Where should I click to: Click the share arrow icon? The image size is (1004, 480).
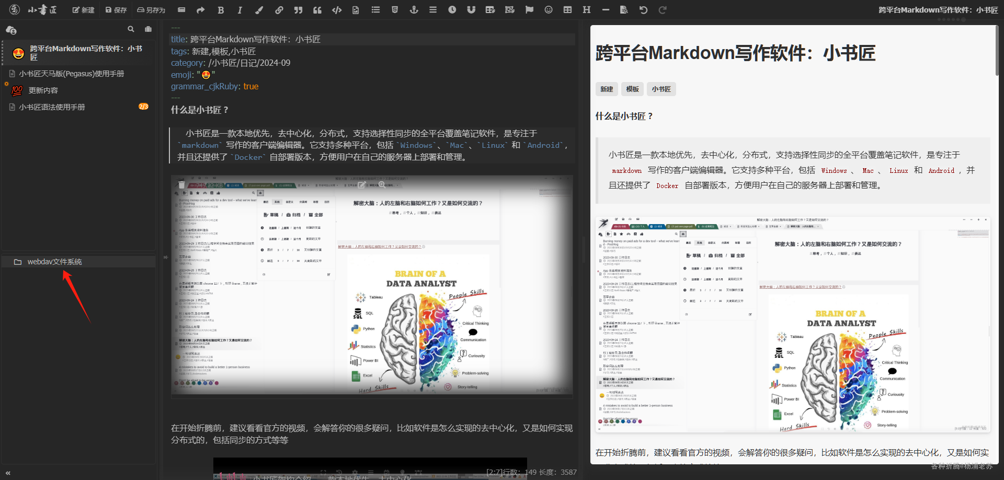(201, 10)
